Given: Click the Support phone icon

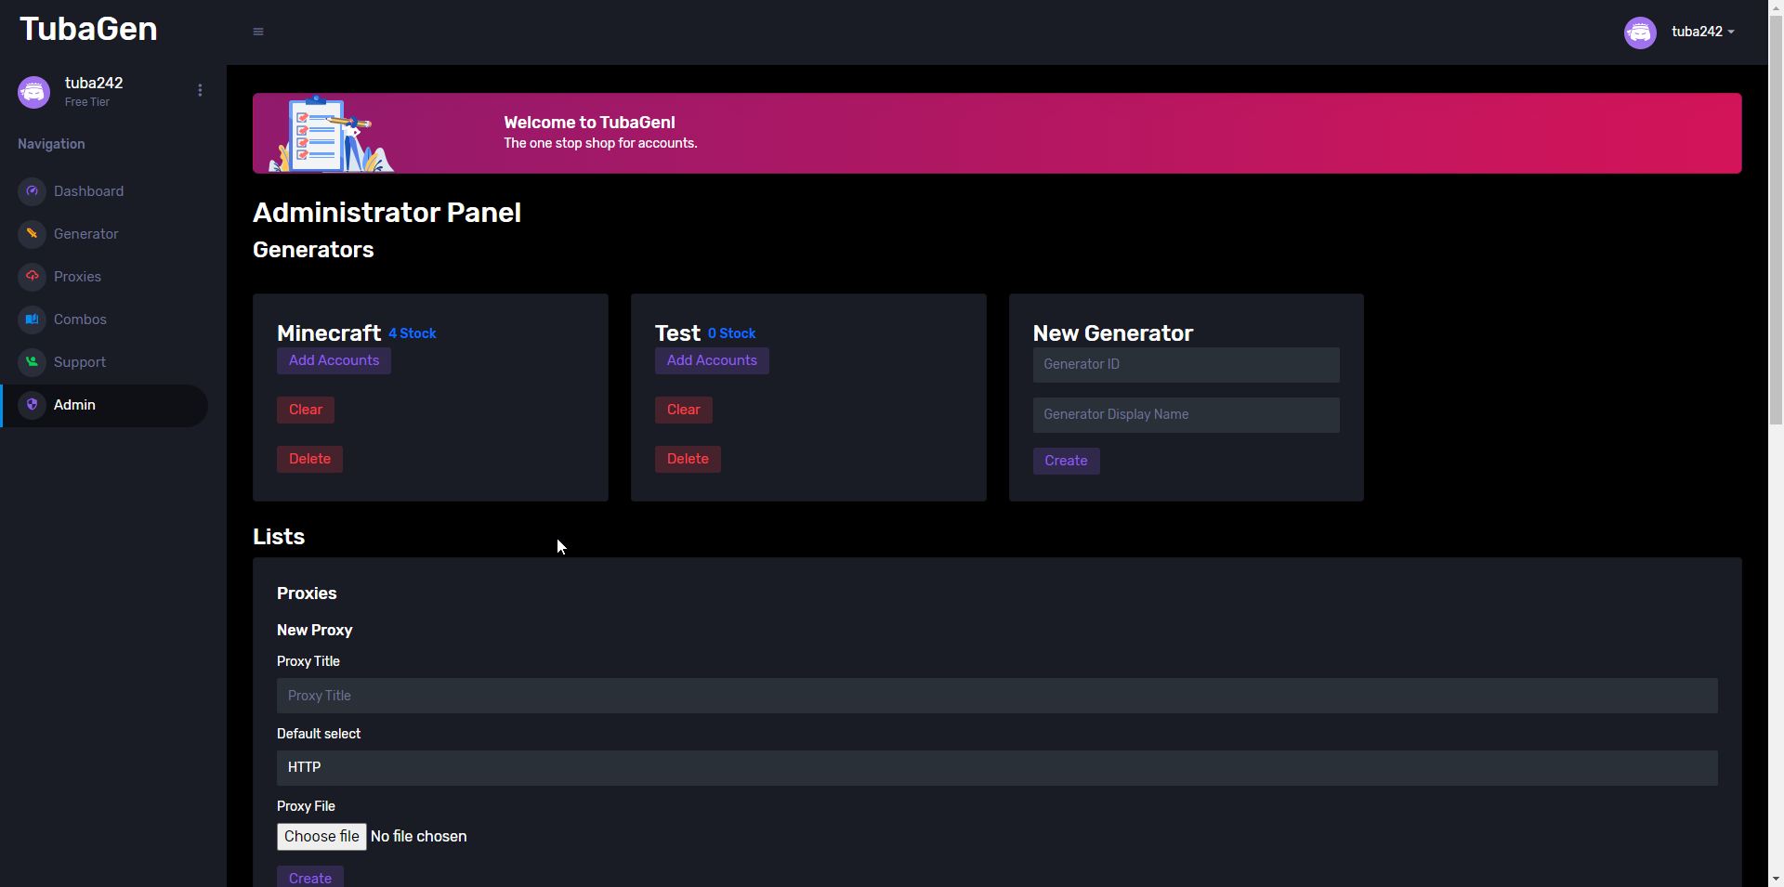Looking at the screenshot, I should 33,362.
